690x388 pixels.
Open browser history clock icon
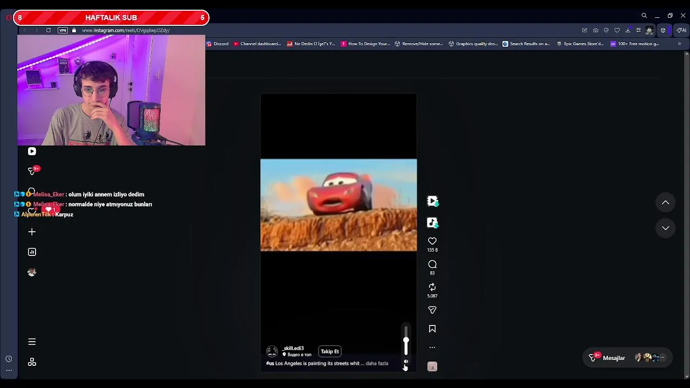tap(9, 359)
